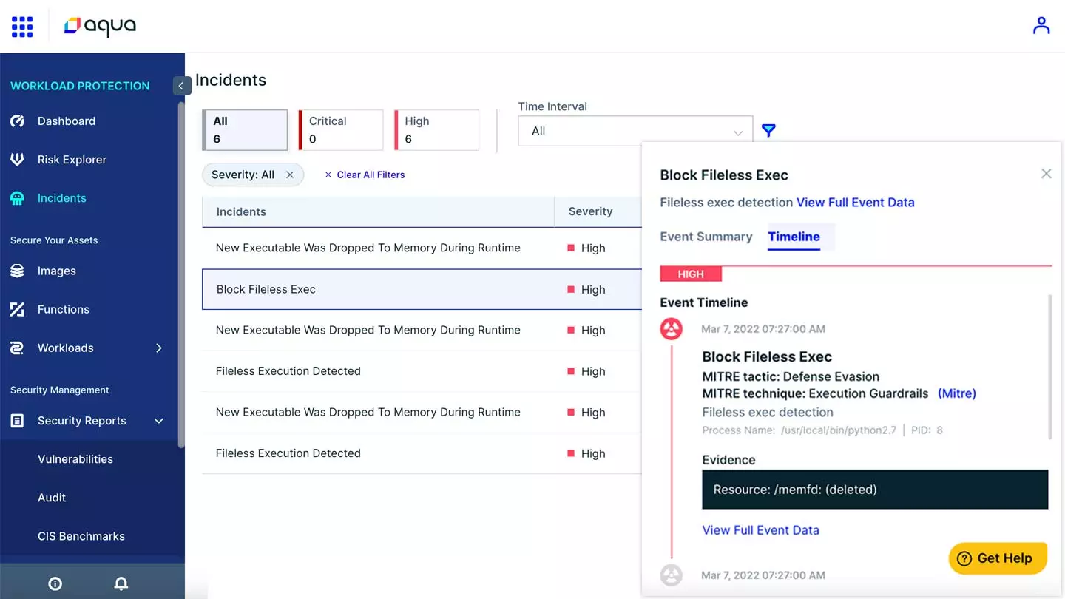The image size is (1065, 599).
Task: Switch to the Event Summary tab
Action: point(706,237)
